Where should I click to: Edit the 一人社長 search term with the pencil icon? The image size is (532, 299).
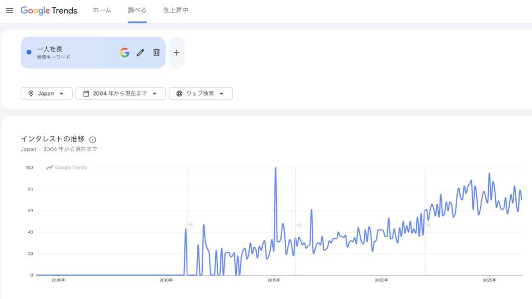point(140,53)
